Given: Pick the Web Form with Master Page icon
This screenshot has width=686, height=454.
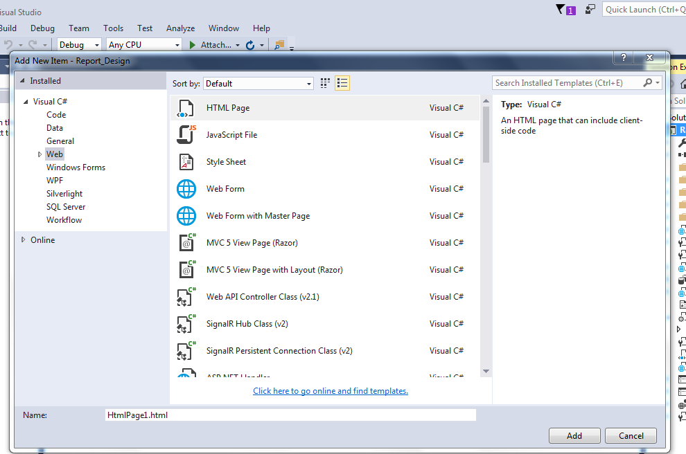Looking at the screenshot, I should [186, 216].
